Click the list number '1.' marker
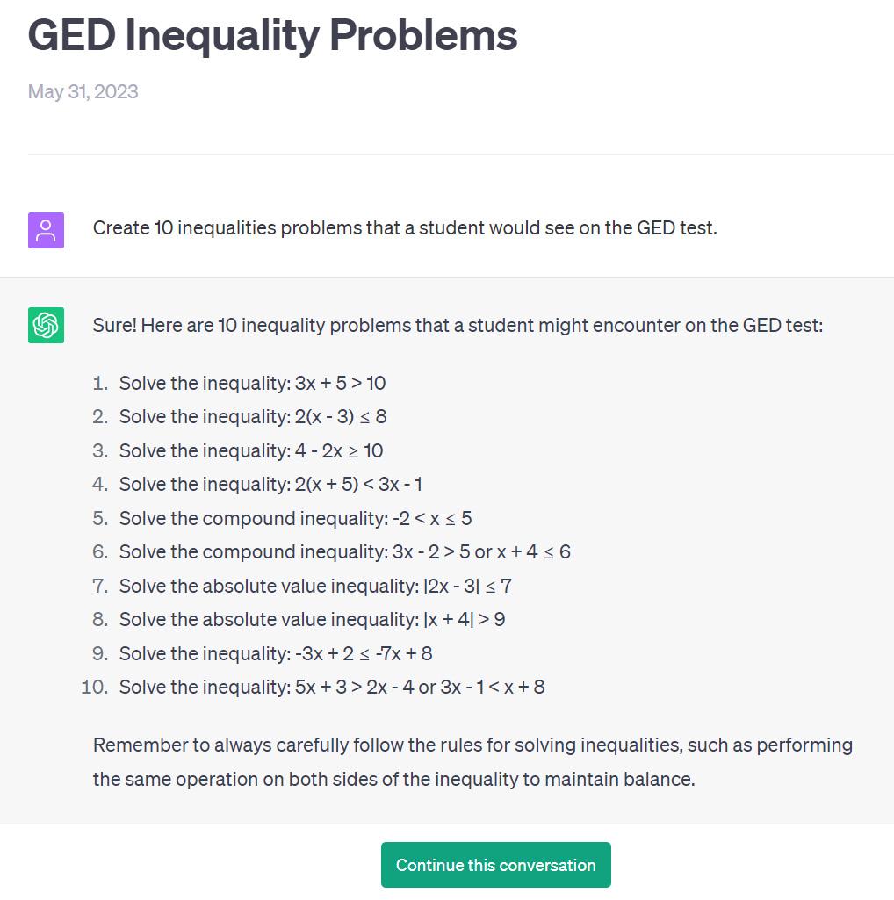 pyautogui.click(x=100, y=383)
